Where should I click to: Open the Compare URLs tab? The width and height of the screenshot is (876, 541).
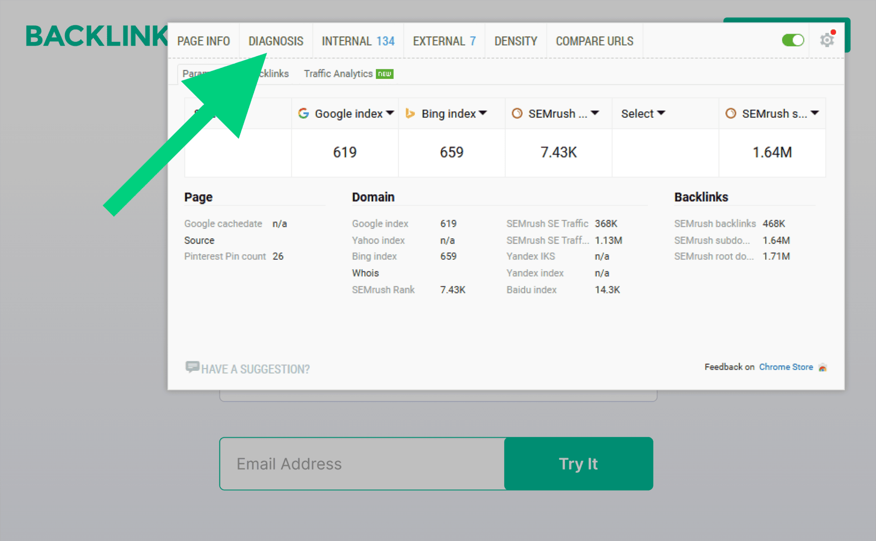point(594,41)
